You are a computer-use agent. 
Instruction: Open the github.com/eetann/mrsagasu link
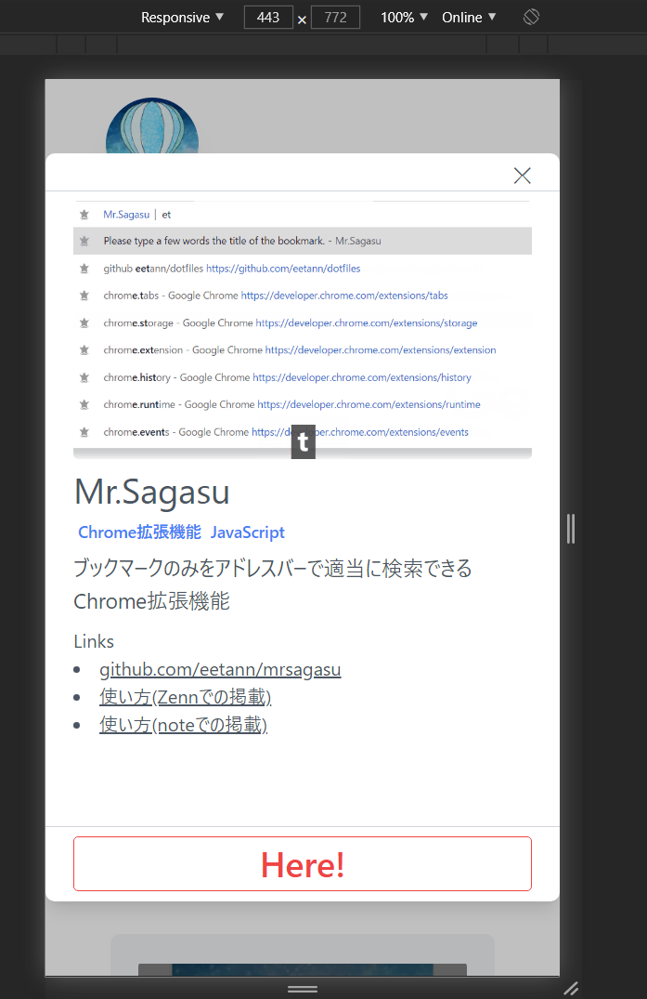pyautogui.click(x=220, y=669)
